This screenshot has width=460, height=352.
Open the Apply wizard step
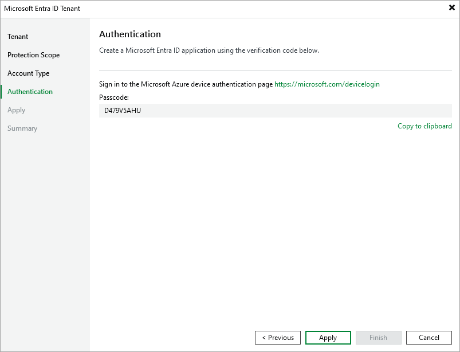16,109
